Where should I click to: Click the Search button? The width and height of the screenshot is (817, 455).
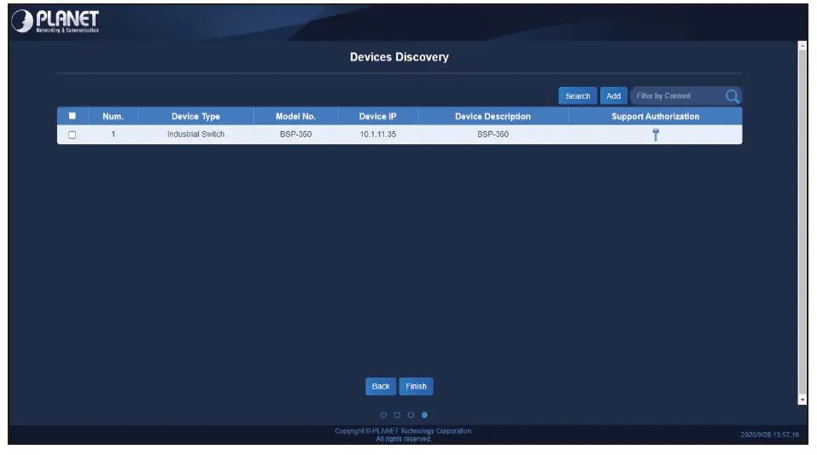click(x=578, y=95)
